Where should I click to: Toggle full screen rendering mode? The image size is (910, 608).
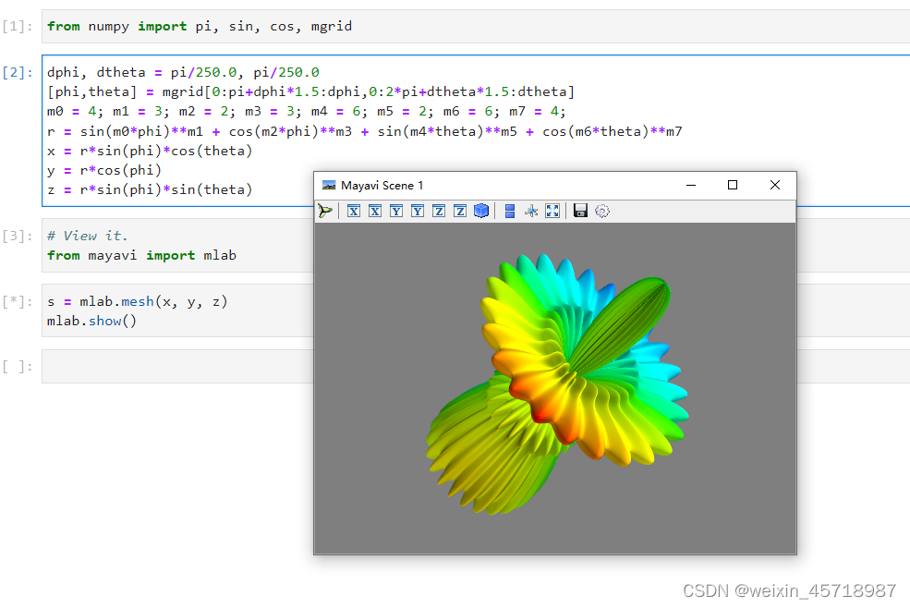pos(552,211)
